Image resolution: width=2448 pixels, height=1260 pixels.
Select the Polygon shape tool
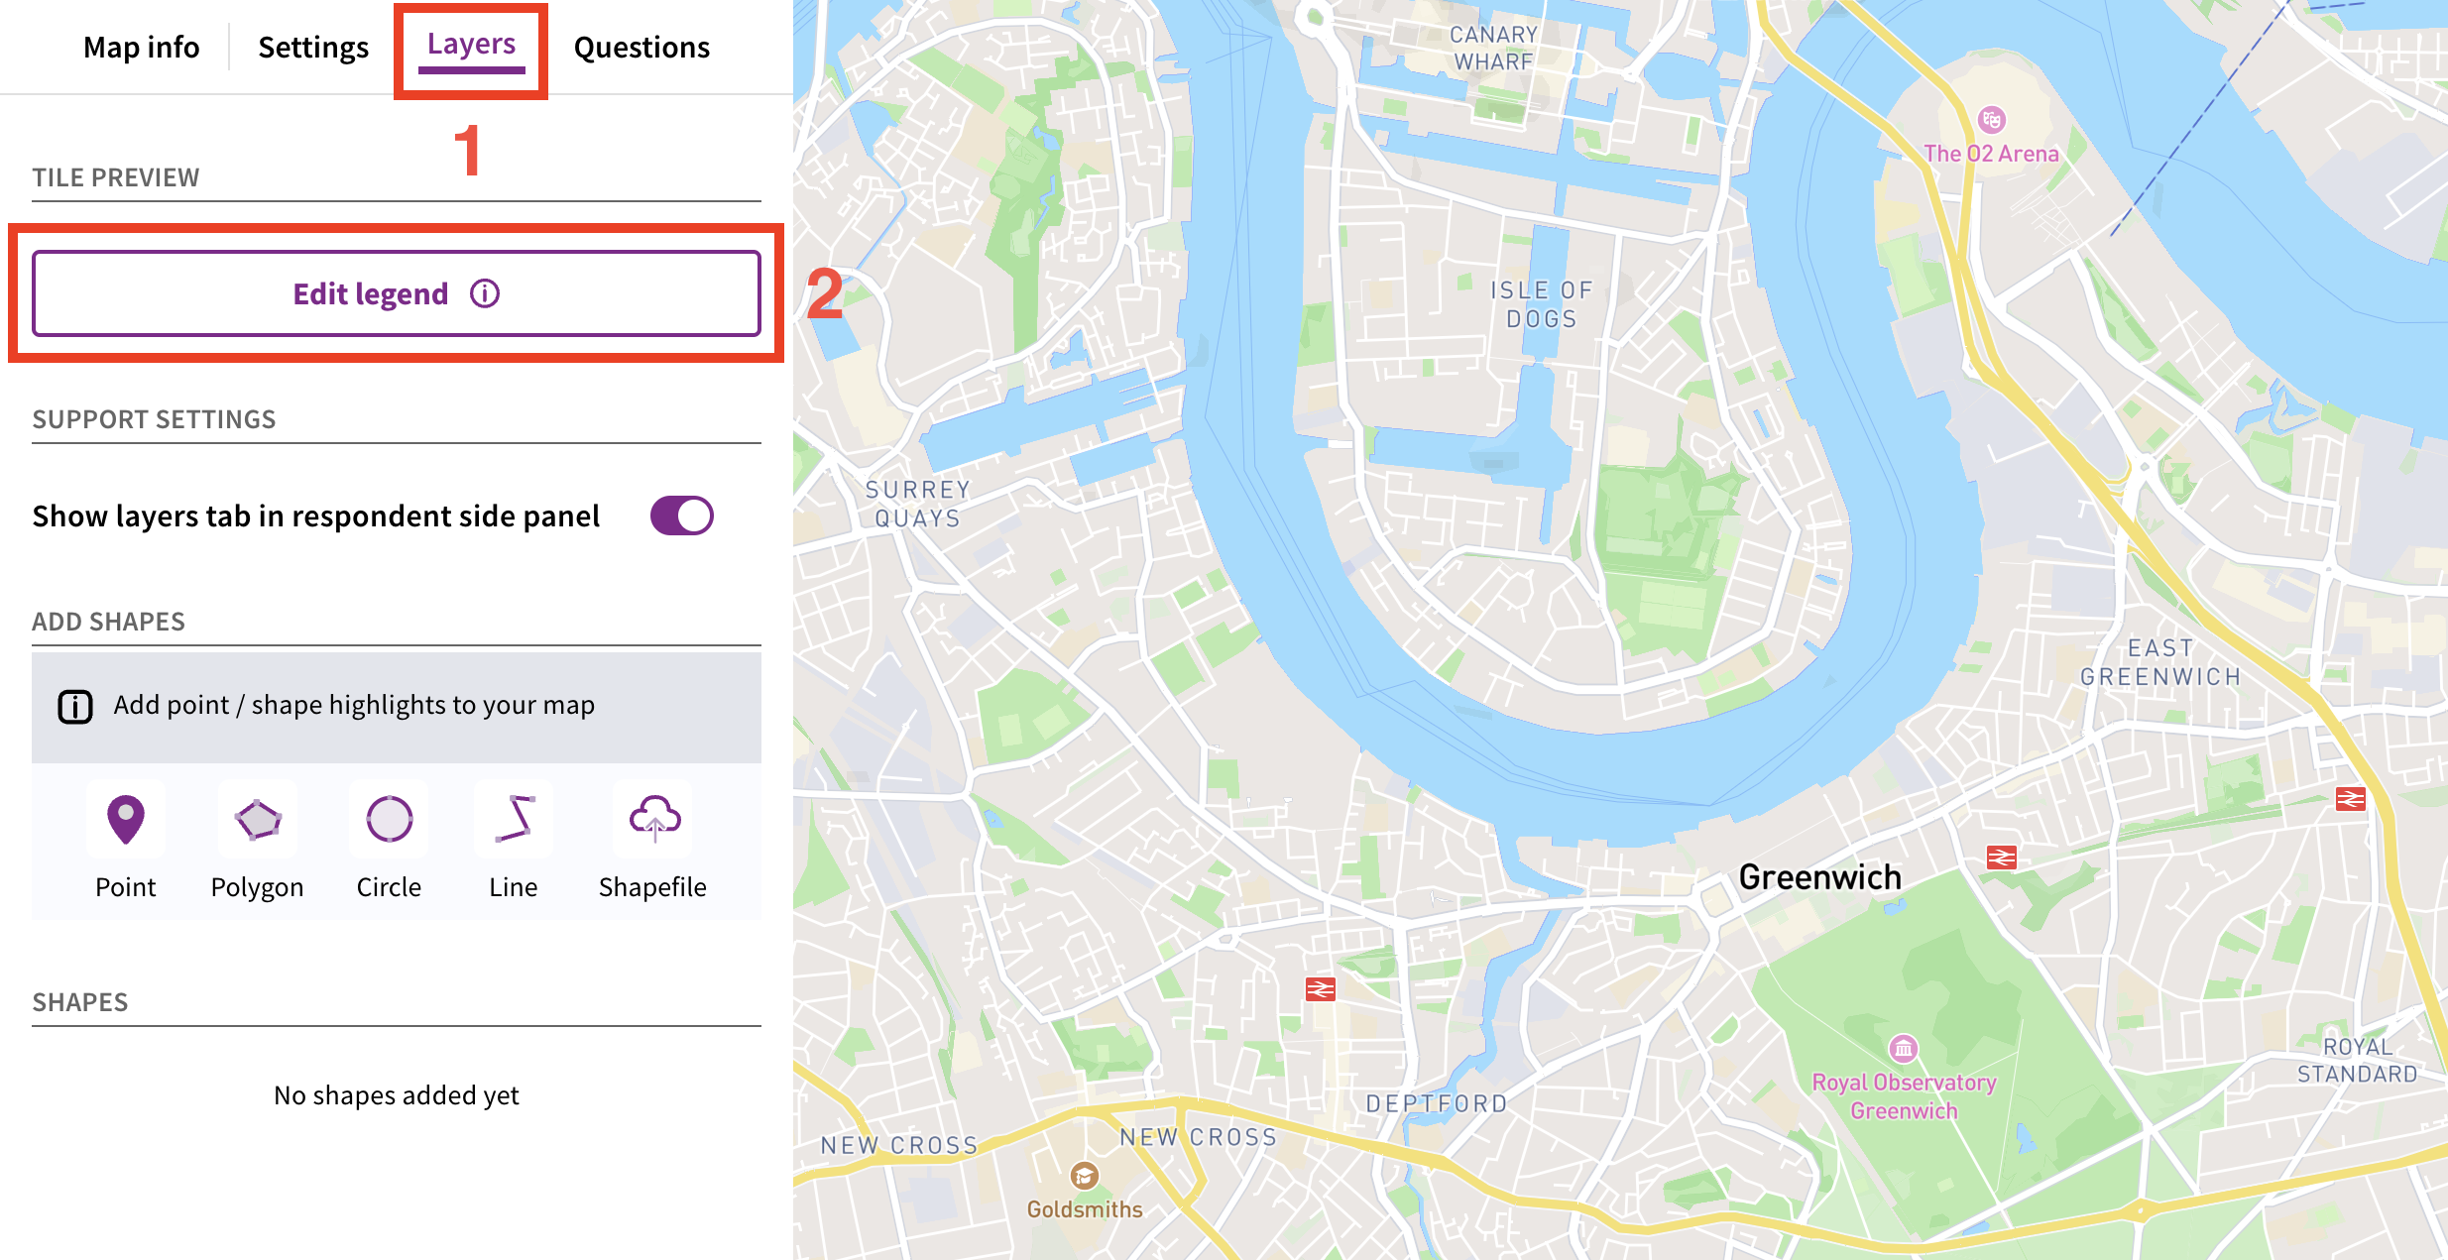point(258,820)
